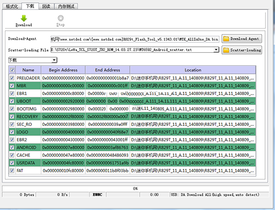Click folder icon on Download Agent button

coord(226,39)
